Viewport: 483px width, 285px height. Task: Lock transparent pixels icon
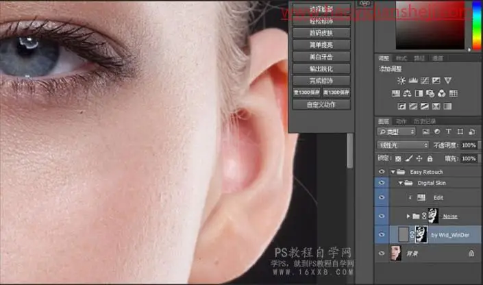click(398, 159)
